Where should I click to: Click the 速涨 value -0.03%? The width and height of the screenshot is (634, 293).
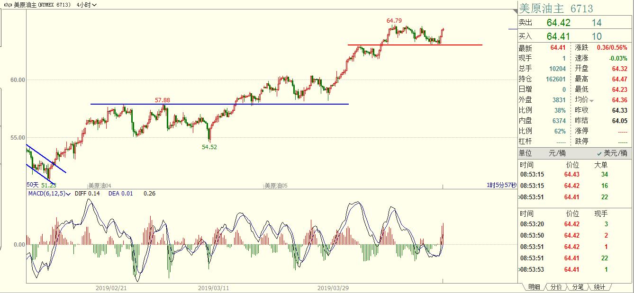pyautogui.click(x=618, y=59)
